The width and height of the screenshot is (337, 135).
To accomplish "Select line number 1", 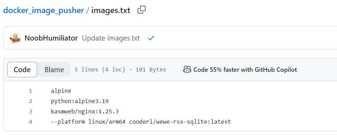I will (x=31, y=91).
